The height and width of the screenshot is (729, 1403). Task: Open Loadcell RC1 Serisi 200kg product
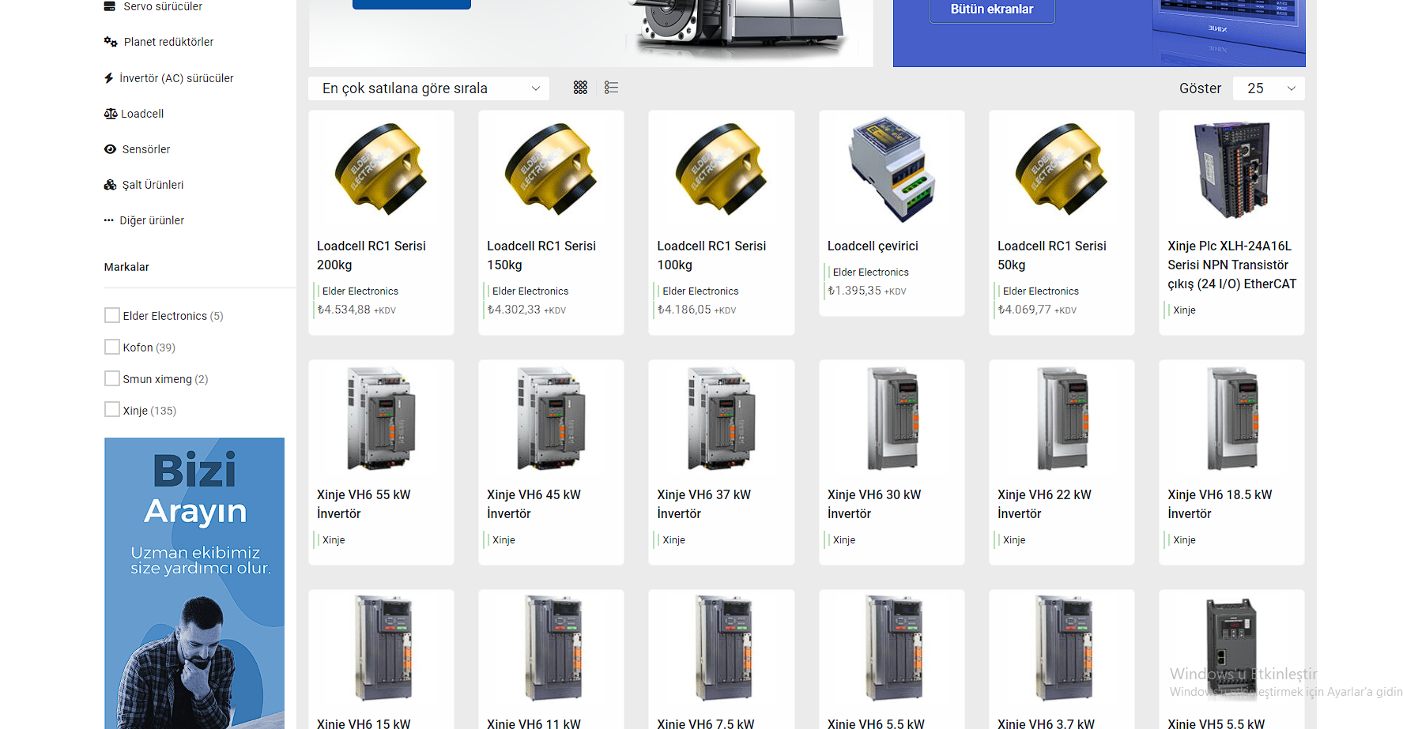click(371, 256)
